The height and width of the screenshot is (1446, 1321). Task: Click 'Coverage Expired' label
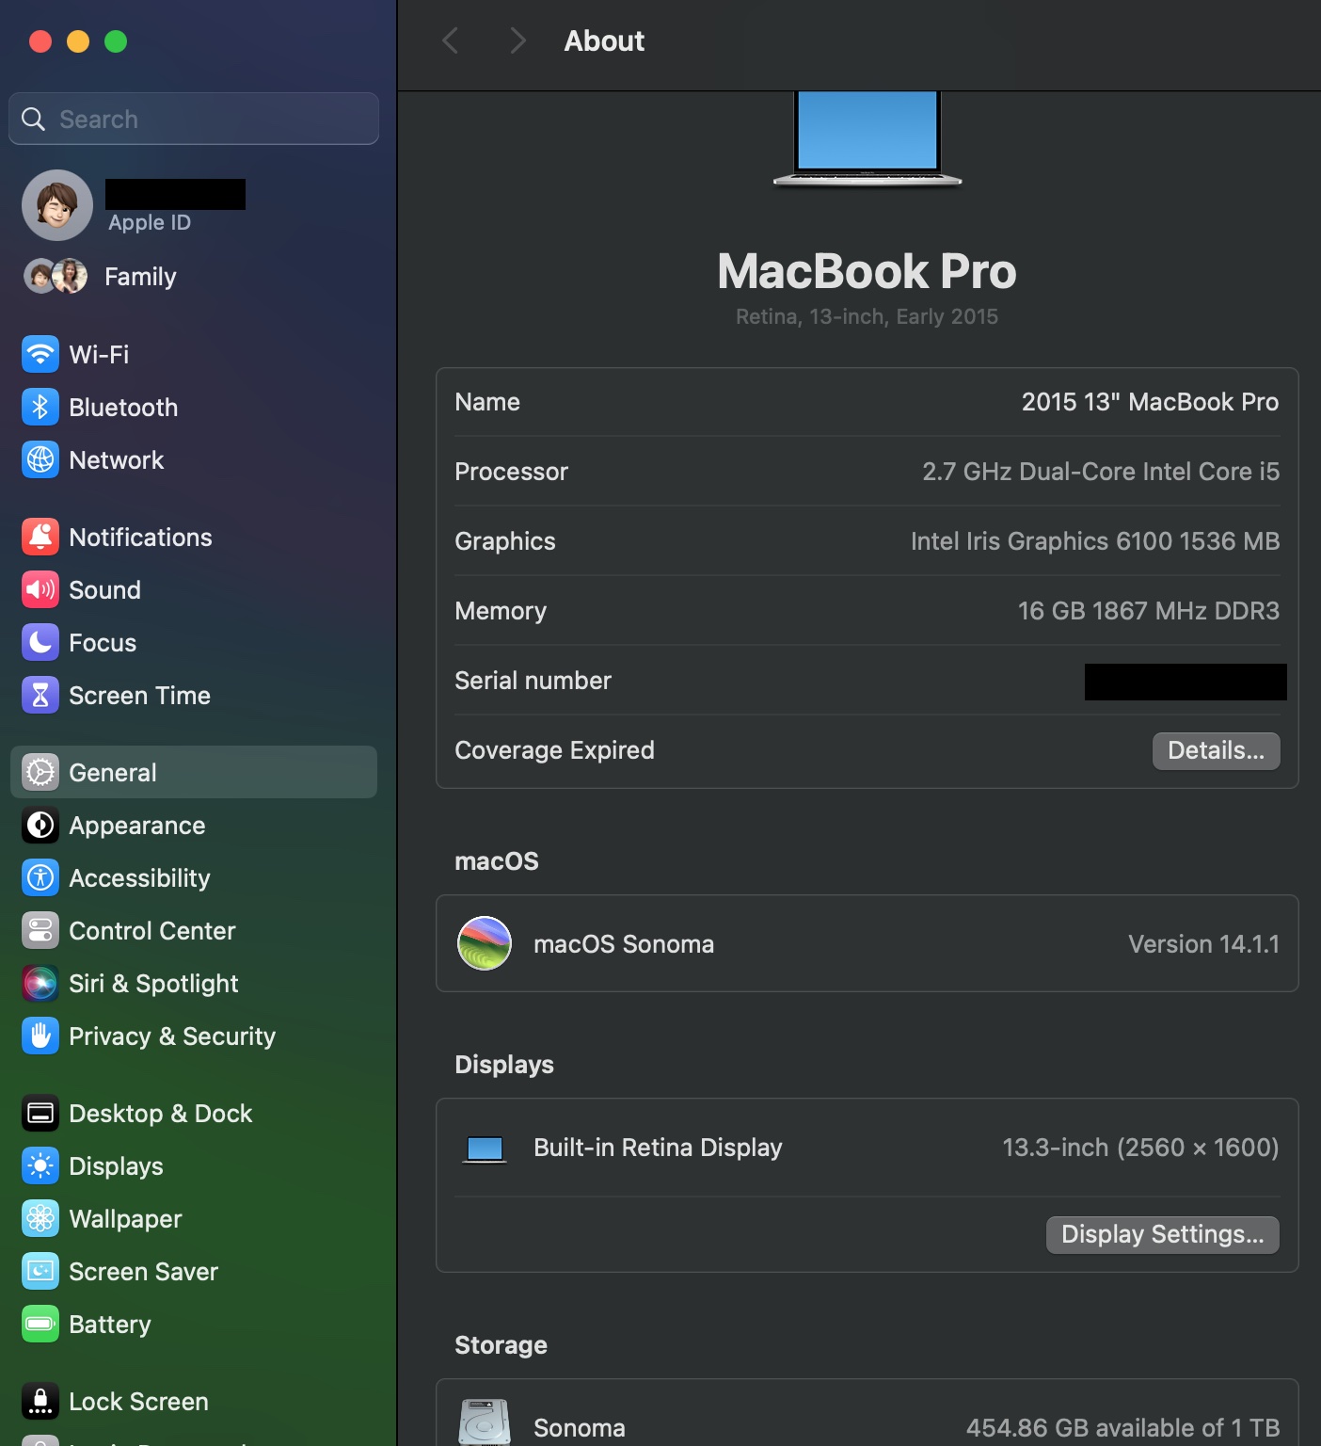(554, 750)
